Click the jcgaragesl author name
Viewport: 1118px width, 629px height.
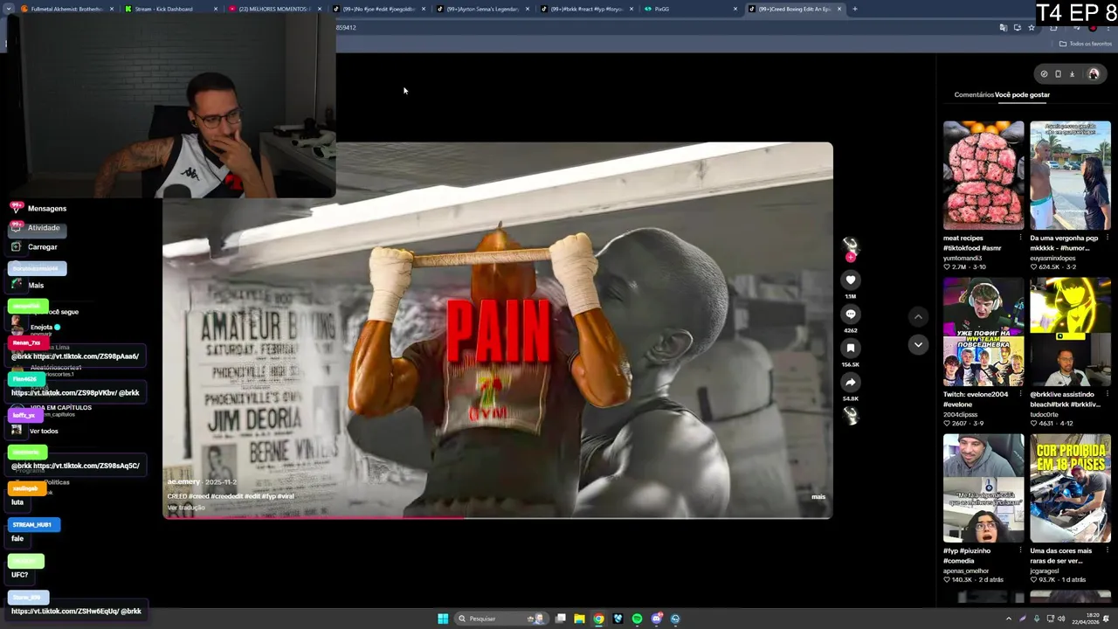coord(1049,570)
